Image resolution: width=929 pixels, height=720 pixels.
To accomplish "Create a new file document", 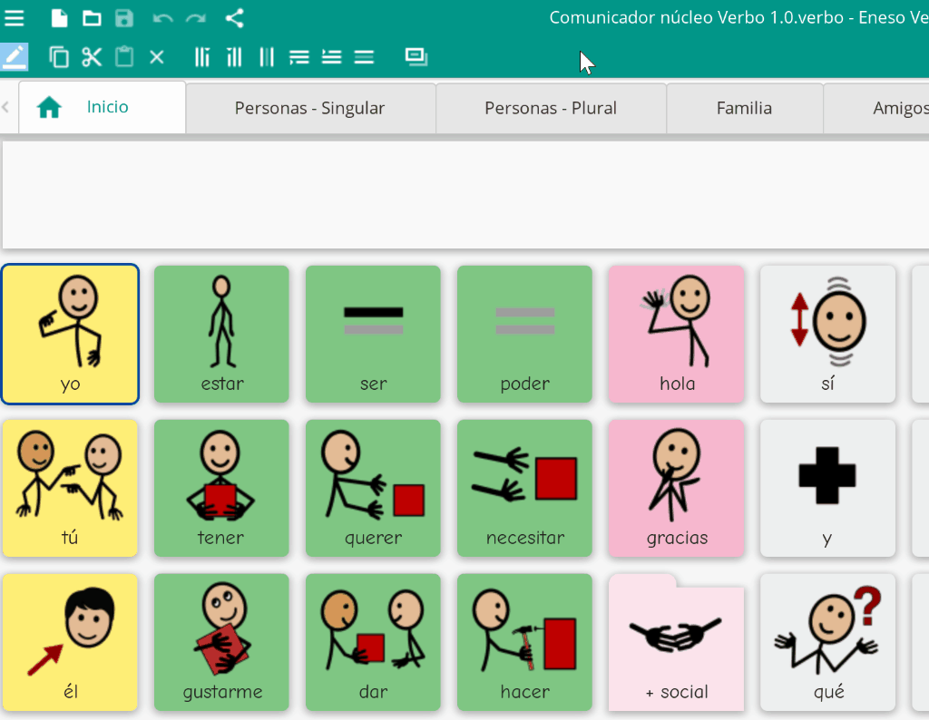I will pyautogui.click(x=59, y=18).
